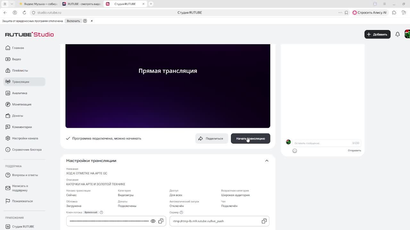Click the Комментарии sidebar icon
This screenshot has width=410, height=230.
(x=8, y=127)
